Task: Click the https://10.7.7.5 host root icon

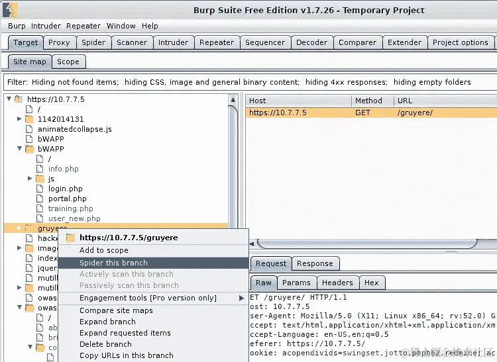Action: 19,99
